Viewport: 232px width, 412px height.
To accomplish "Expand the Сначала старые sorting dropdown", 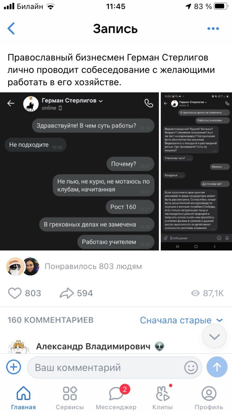I will click(181, 320).
